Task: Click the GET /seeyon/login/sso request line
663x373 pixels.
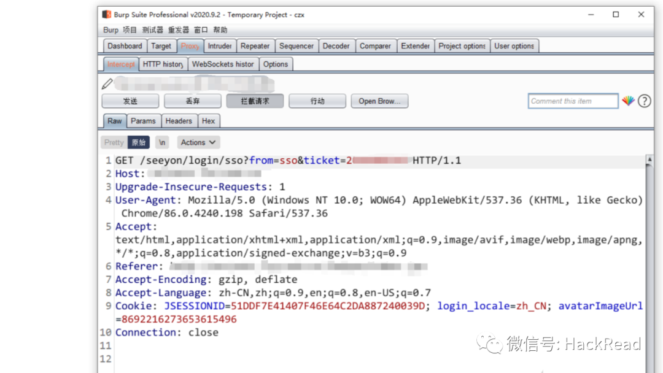Action: click(x=288, y=161)
